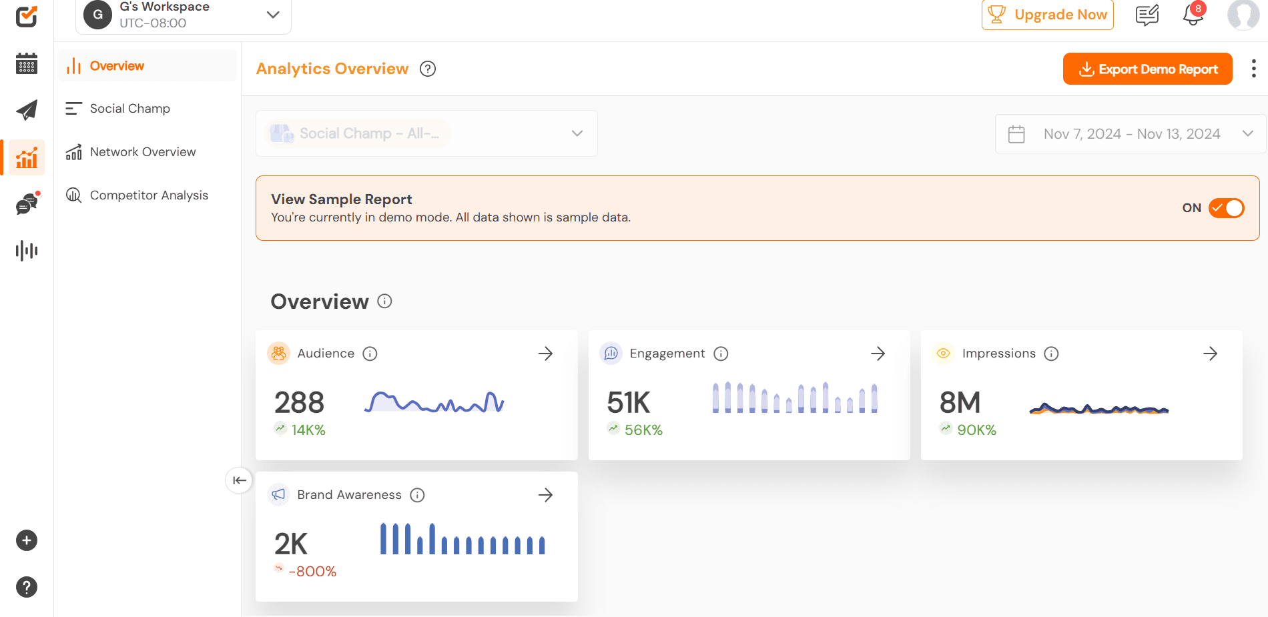Open the three-dot more options menu

[1253, 69]
